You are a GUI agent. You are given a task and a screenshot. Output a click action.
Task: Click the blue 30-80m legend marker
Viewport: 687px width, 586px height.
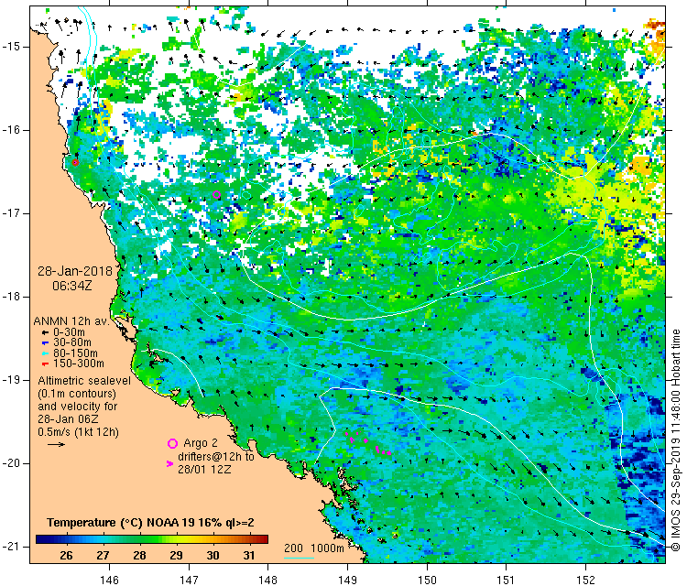45,343
